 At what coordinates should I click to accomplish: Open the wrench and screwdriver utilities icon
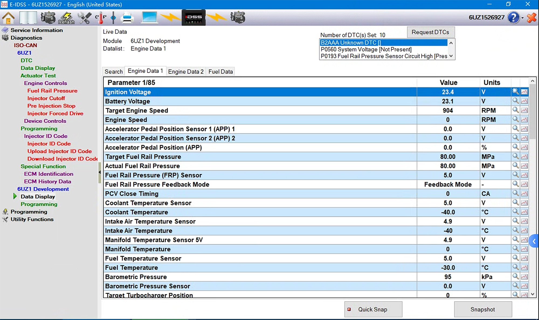(84, 18)
